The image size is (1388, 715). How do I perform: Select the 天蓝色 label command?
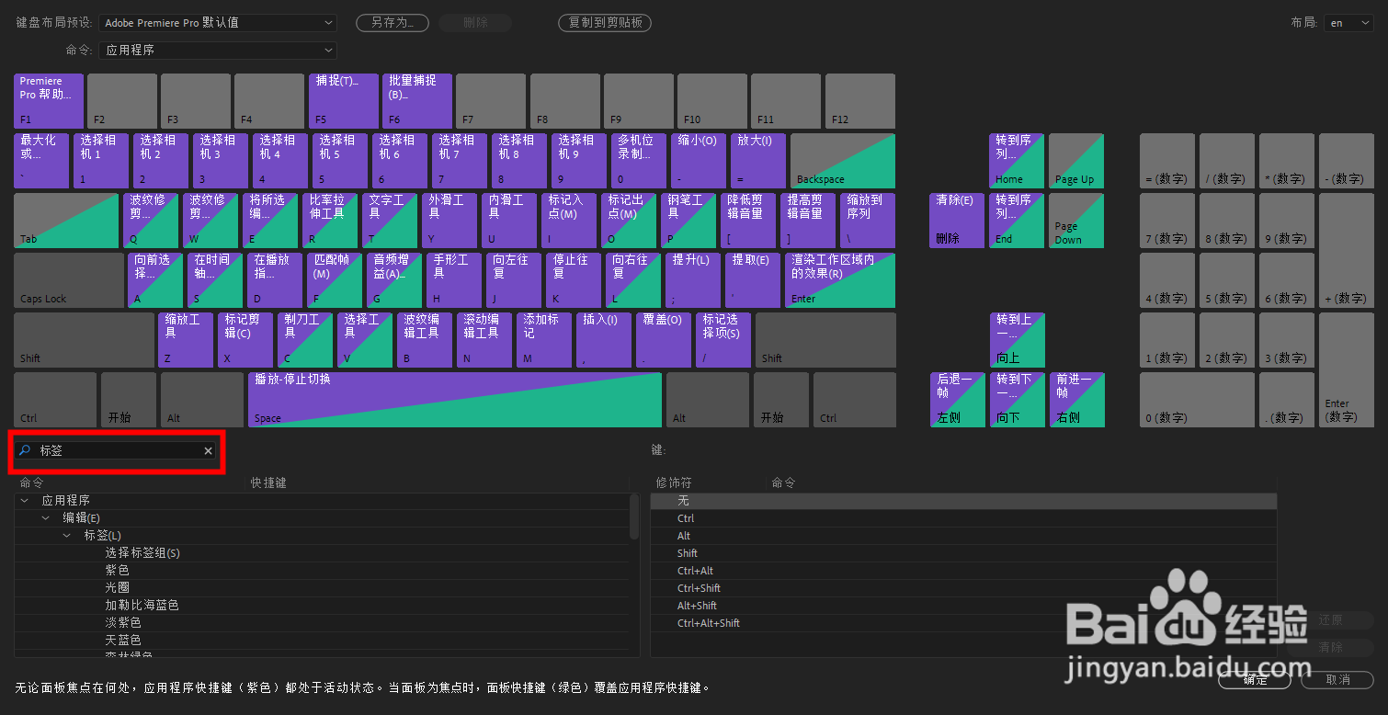[x=322, y=641]
